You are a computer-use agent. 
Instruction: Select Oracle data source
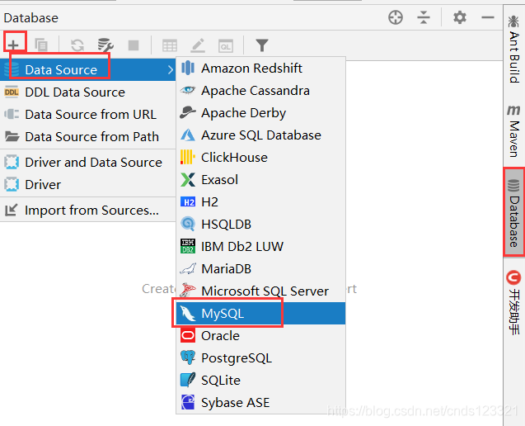260,336
